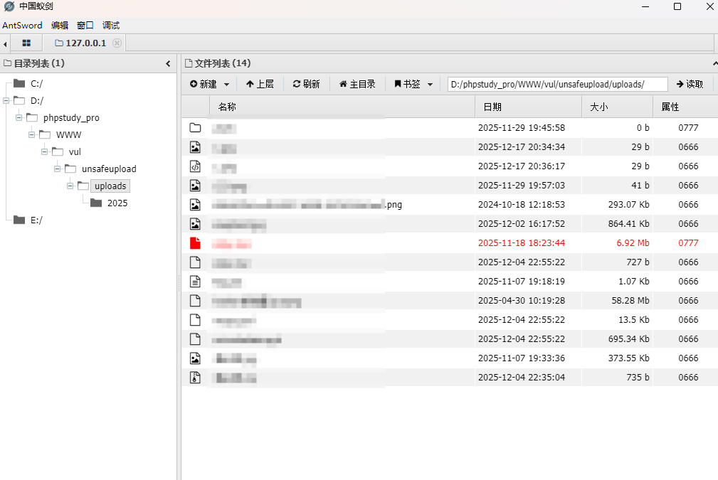Viewport: 718px width, 480px height.
Task: Click file icon in the 58.28 Mb row
Action: tap(195, 301)
